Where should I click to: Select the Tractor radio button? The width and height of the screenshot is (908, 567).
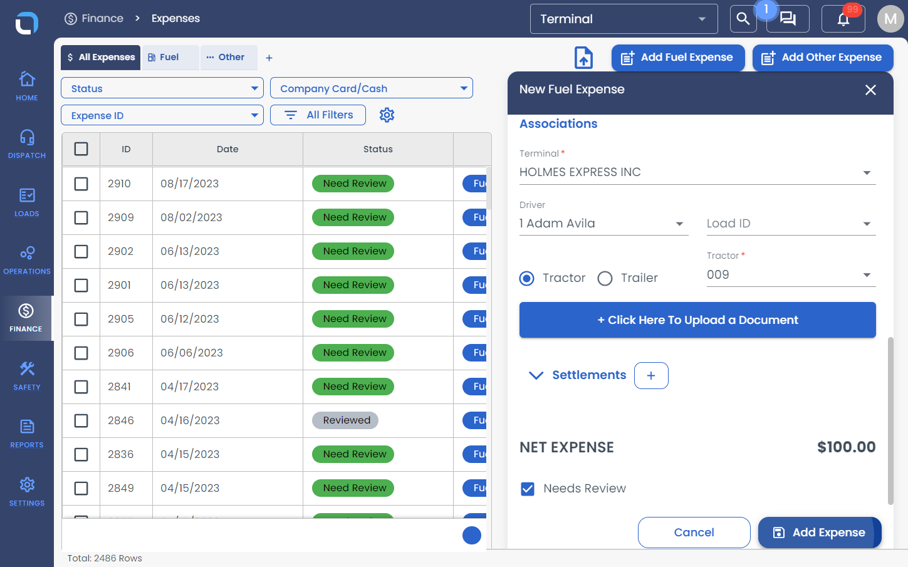(x=527, y=278)
